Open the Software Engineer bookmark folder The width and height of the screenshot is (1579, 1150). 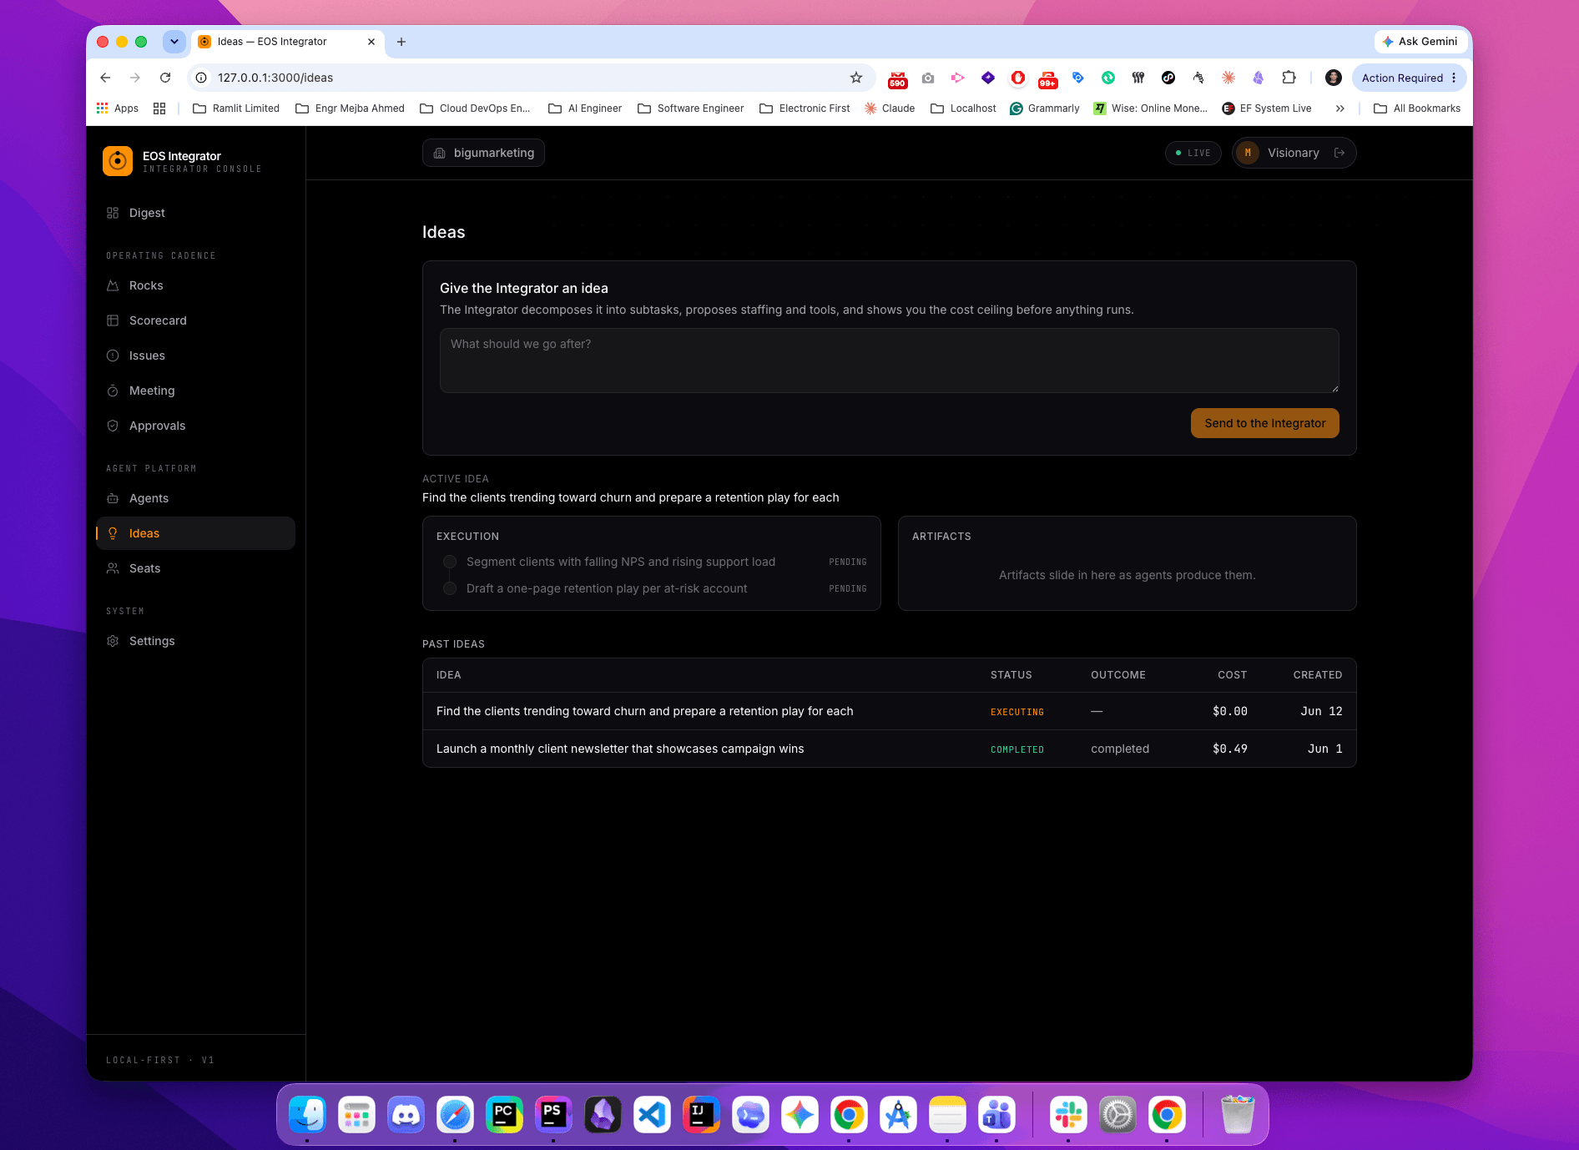tap(690, 108)
